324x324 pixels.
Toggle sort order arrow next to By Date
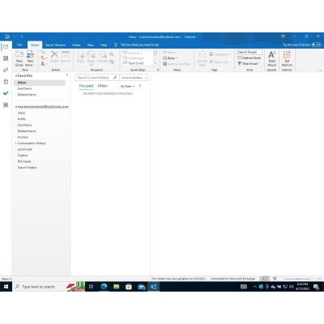[x=140, y=86]
